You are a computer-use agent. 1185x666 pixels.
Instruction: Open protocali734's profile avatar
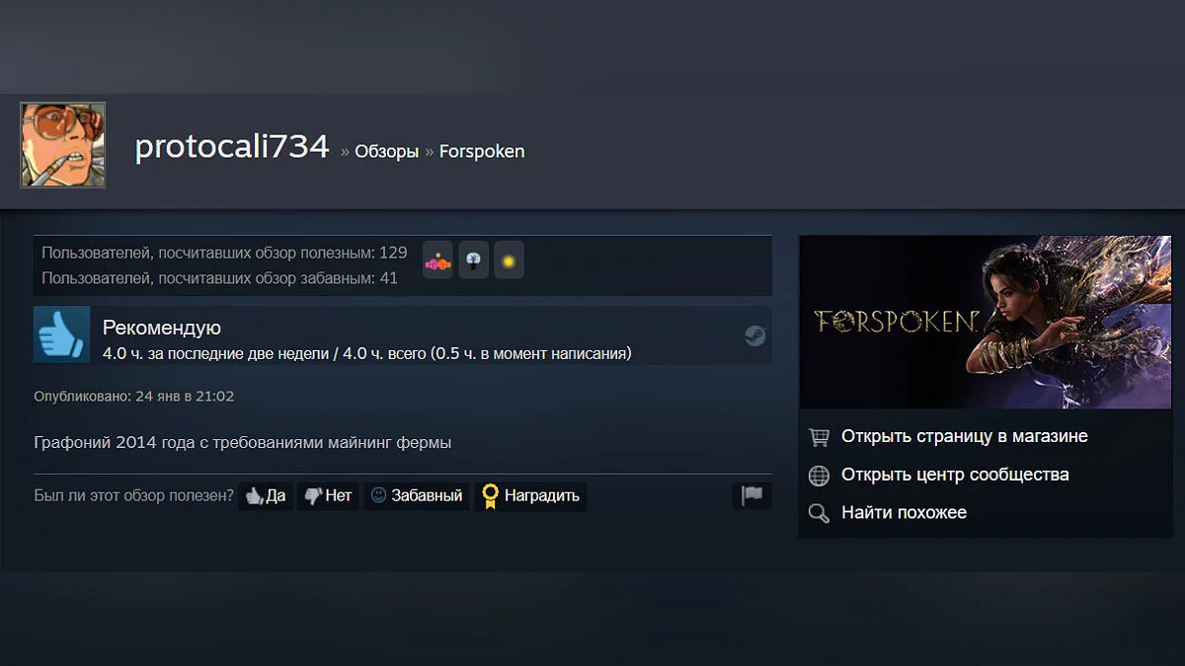coord(63,145)
